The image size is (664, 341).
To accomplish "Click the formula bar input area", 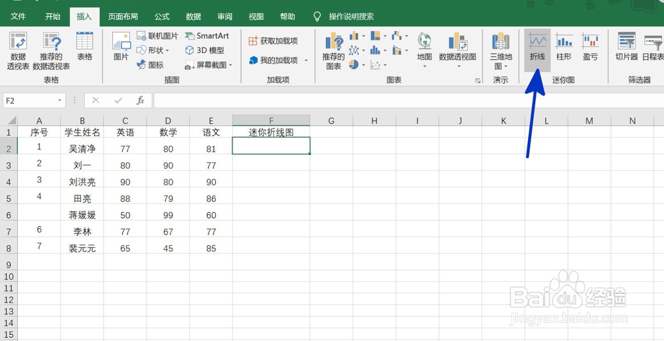I will (408, 100).
